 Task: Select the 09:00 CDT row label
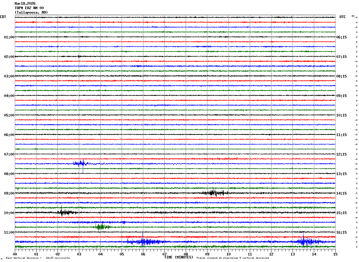click(x=9, y=193)
